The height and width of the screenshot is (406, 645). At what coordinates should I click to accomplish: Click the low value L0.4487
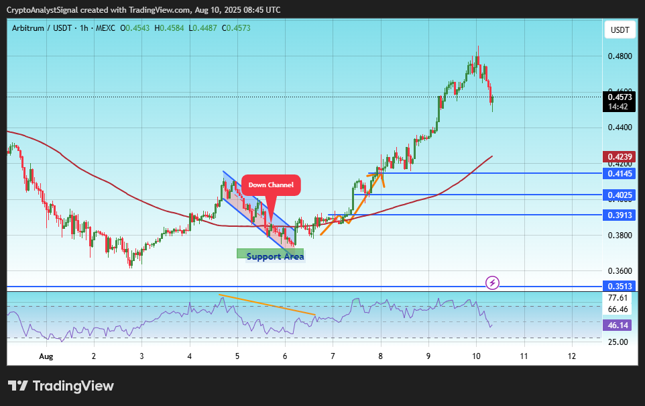click(x=202, y=28)
